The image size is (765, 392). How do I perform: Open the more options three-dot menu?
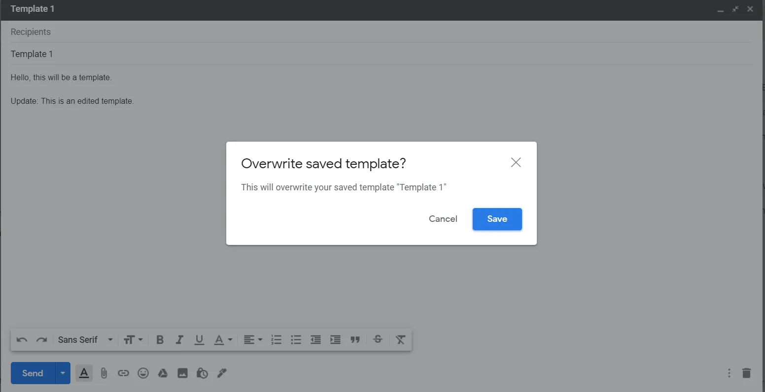coord(729,373)
